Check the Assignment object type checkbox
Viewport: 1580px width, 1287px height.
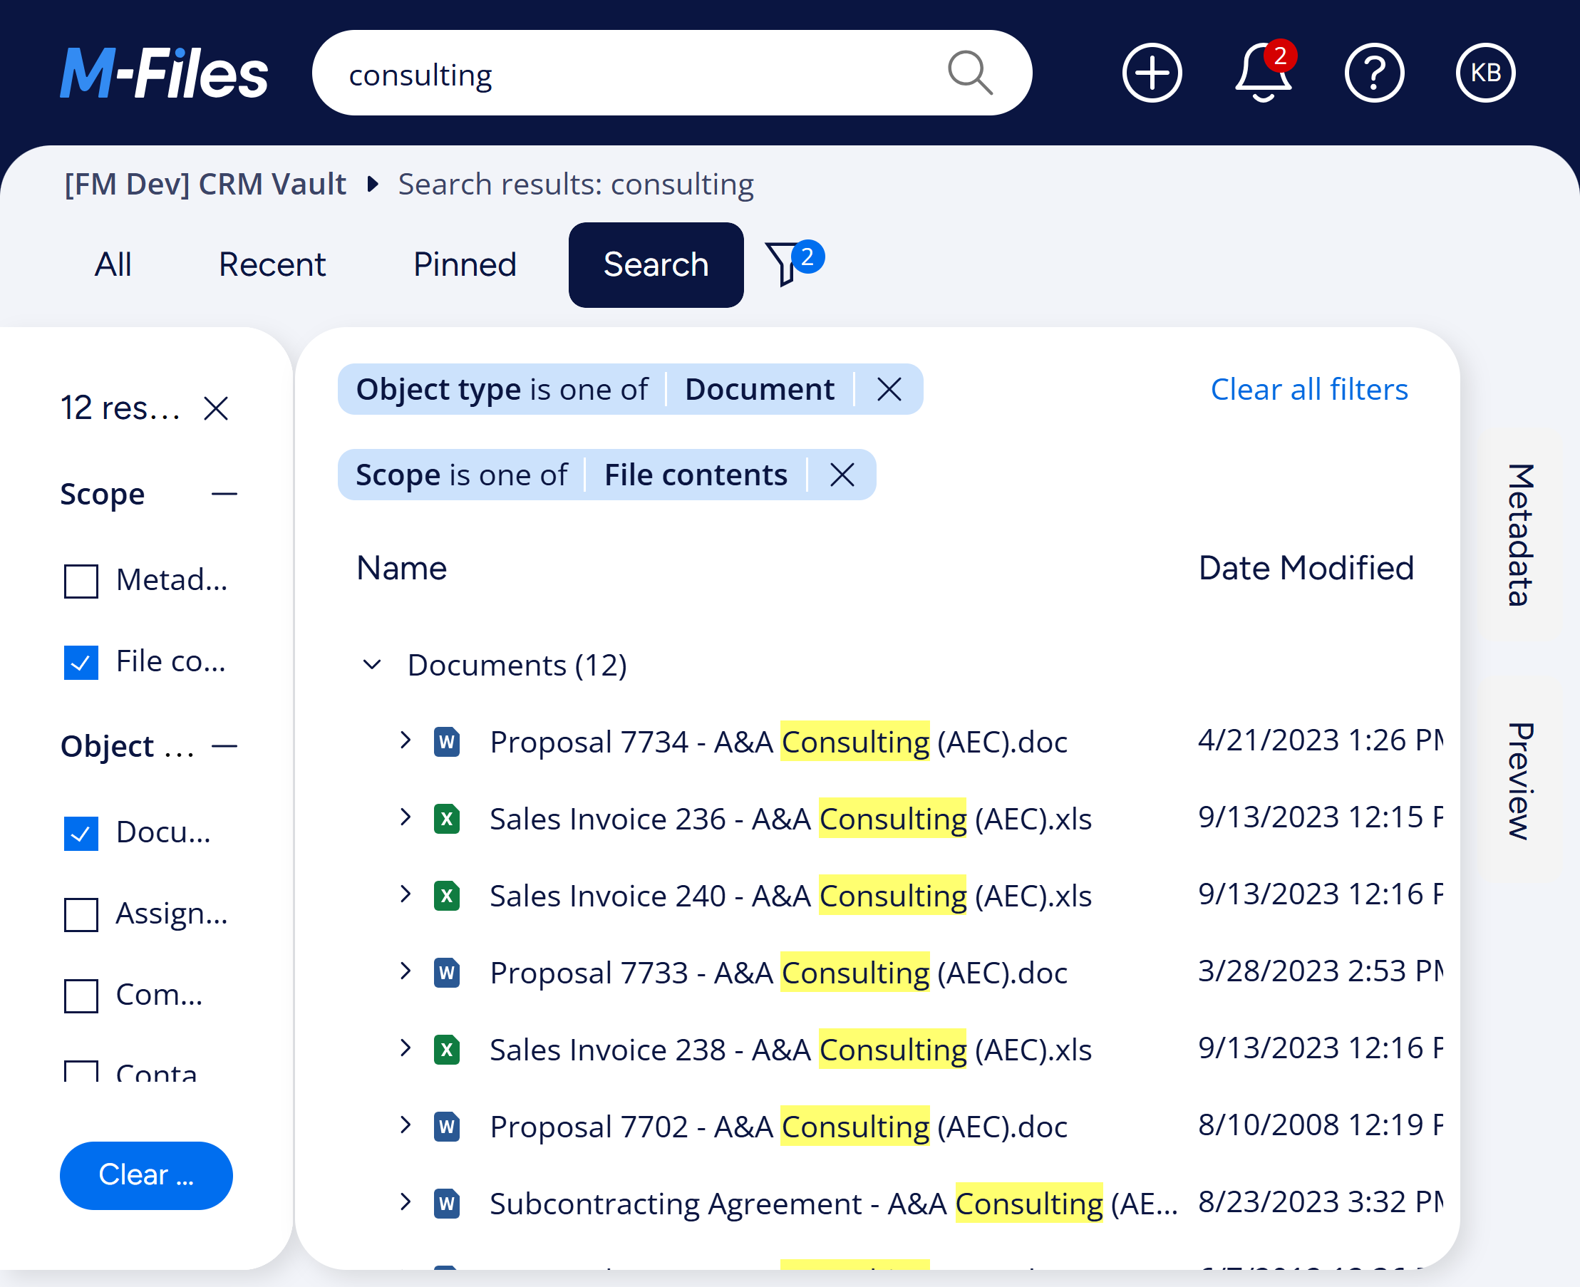point(81,914)
